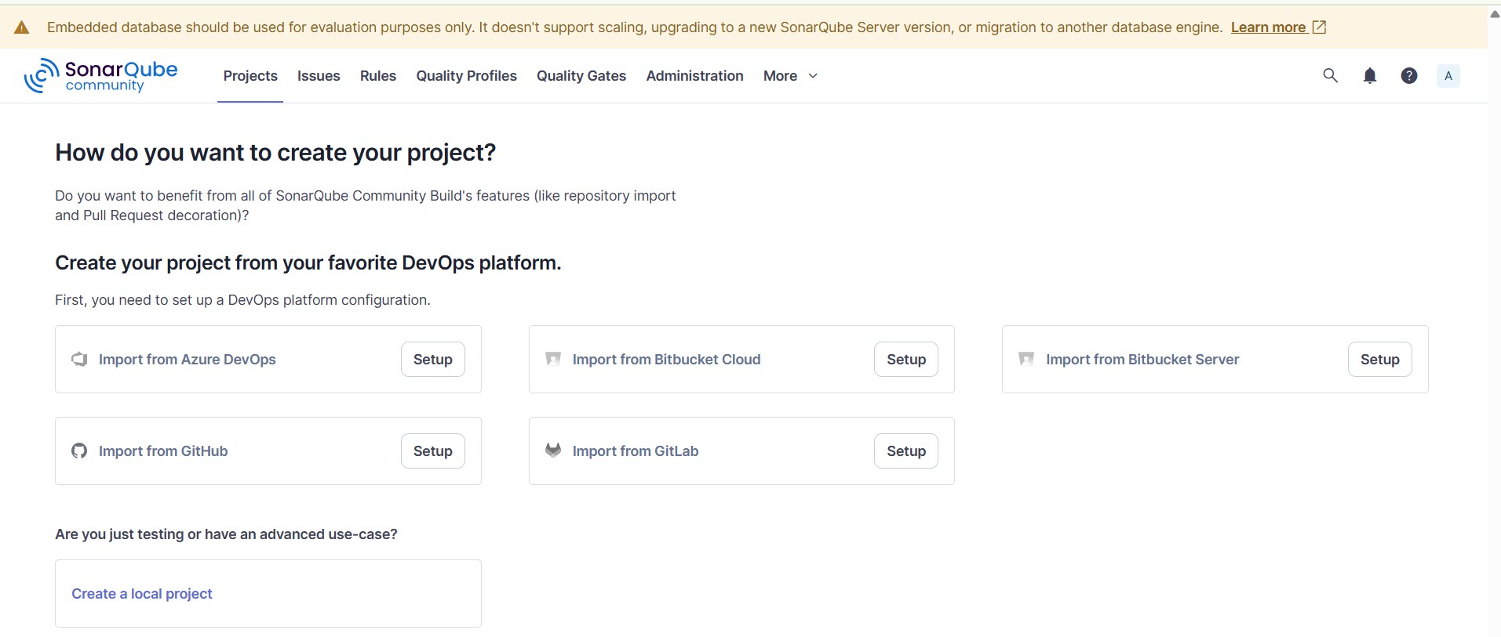Switch to the Issues tab

[x=318, y=75]
